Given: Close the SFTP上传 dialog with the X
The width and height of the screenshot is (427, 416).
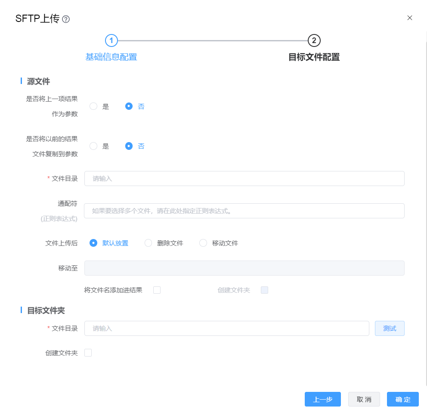Looking at the screenshot, I should tap(409, 18).
